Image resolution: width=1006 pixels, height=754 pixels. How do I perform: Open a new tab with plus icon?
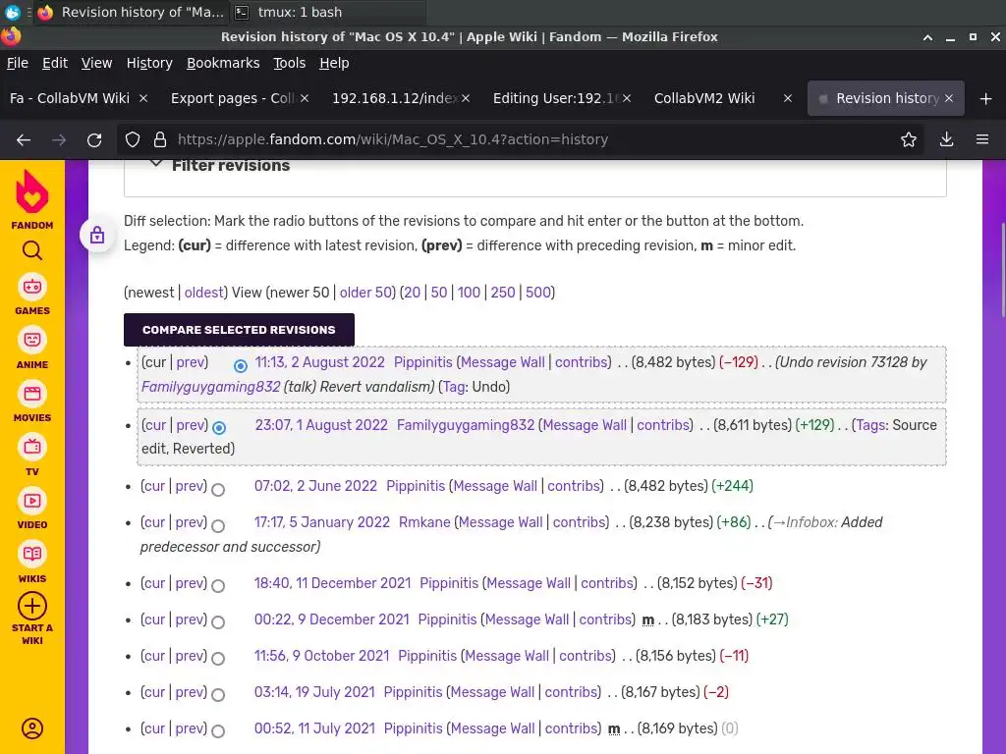[x=986, y=99]
